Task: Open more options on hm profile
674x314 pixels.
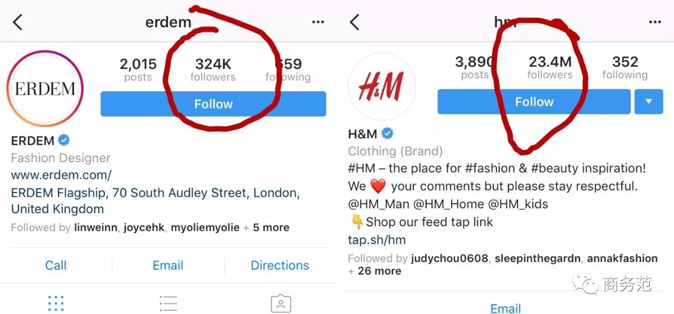Action: point(655,22)
